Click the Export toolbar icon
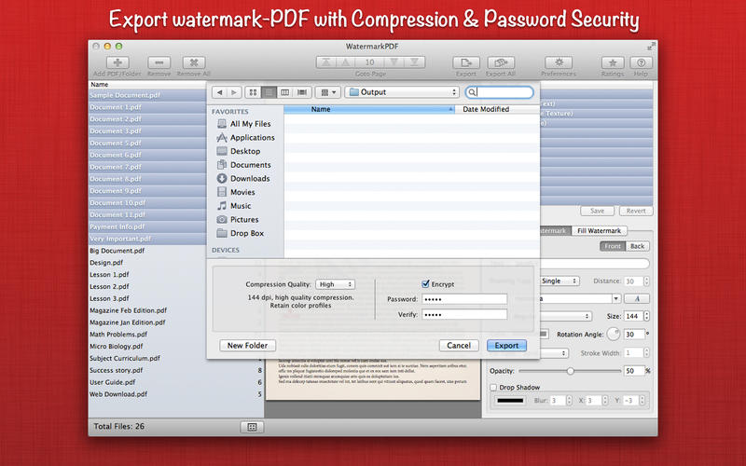The width and height of the screenshot is (746, 466). (466, 62)
